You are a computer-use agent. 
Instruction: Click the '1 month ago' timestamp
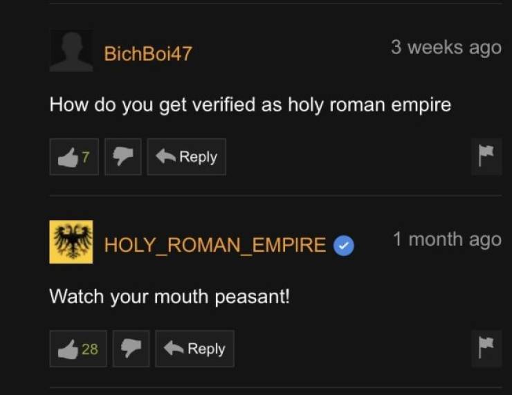tap(447, 239)
